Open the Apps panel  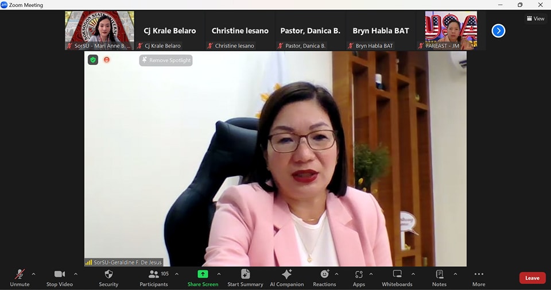359,274
